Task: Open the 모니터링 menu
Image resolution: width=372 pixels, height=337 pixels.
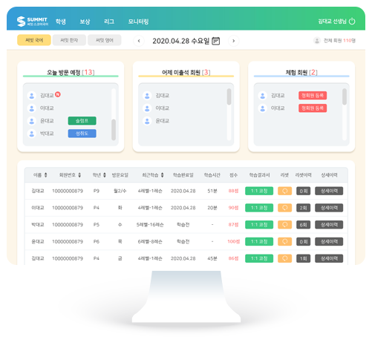Action: click(x=138, y=22)
